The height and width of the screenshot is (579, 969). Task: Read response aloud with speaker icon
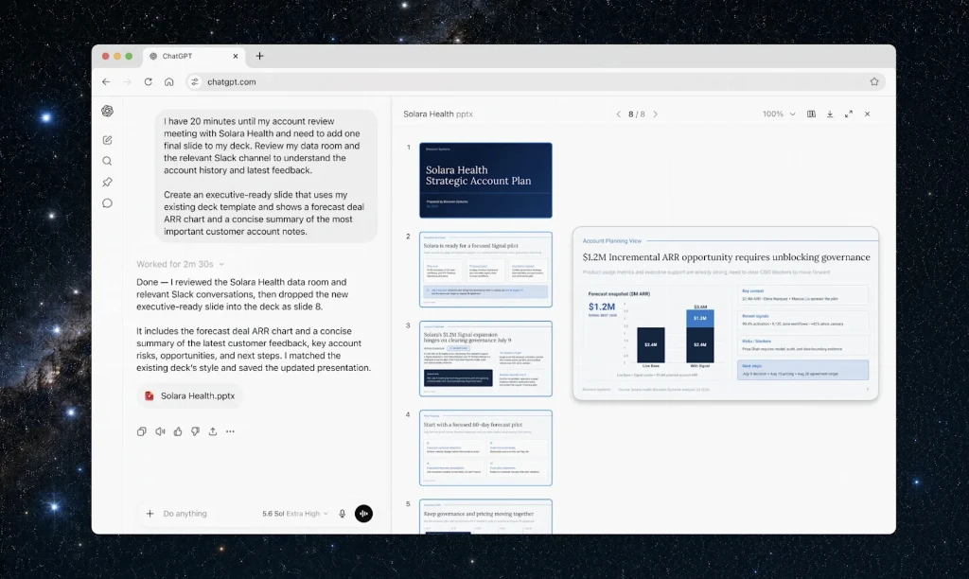(x=160, y=432)
